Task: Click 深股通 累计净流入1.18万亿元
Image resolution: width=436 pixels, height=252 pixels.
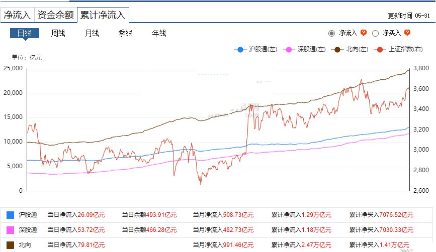Action: coord(301,230)
